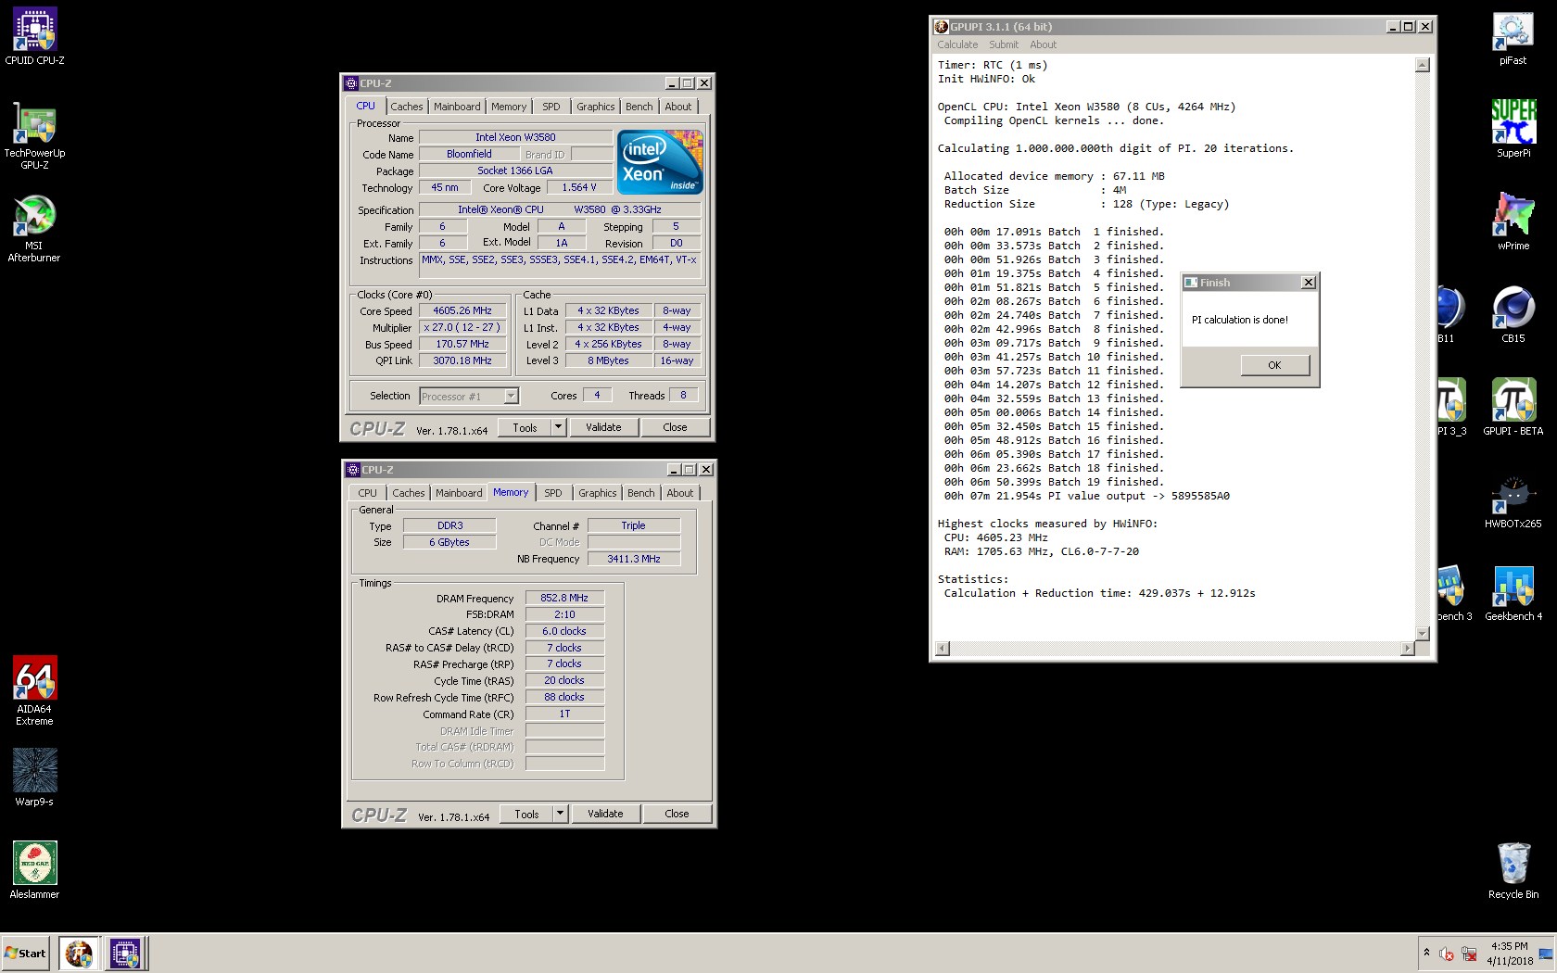This screenshot has width=1557, height=973.
Task: Launch wPrime desktop shortcut
Action: pyautogui.click(x=1513, y=222)
